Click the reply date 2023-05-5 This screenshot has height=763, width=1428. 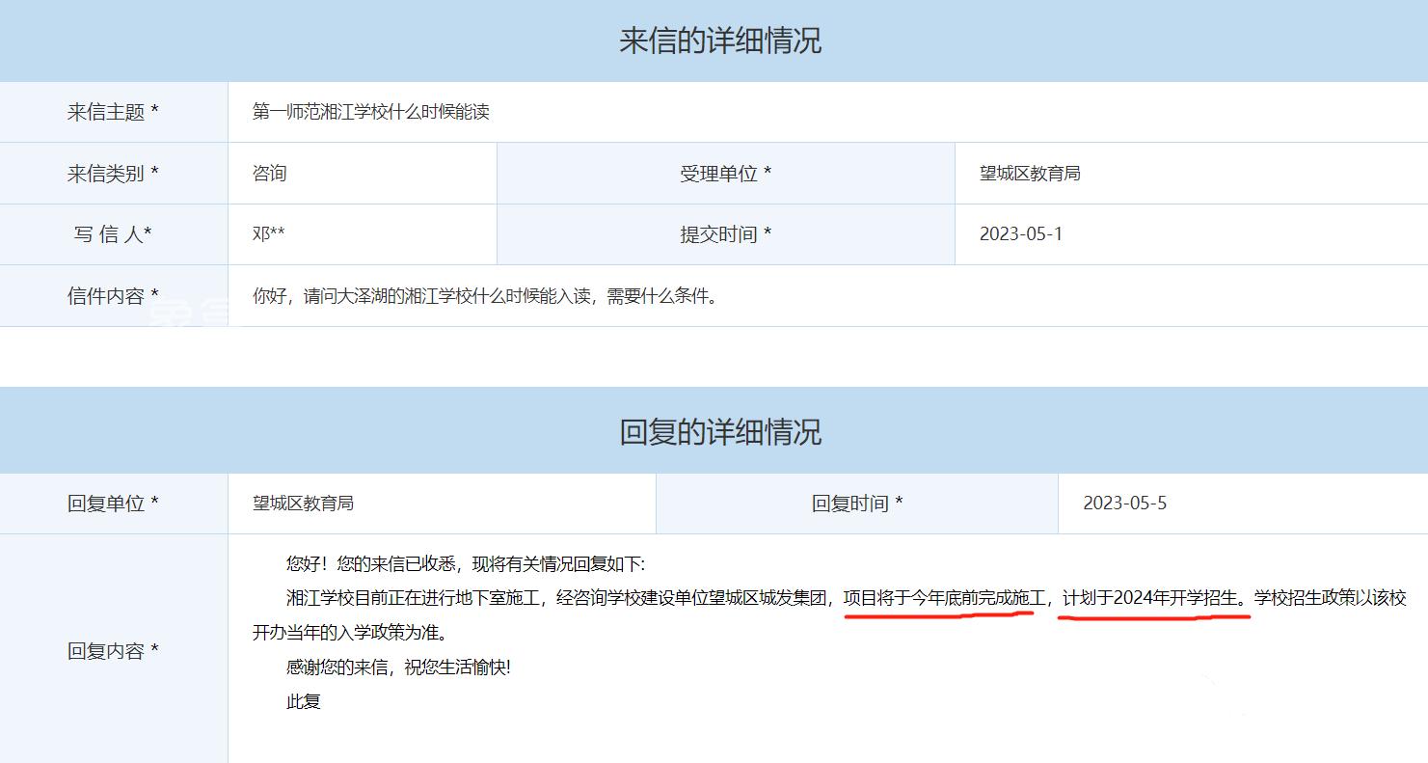pos(1125,503)
